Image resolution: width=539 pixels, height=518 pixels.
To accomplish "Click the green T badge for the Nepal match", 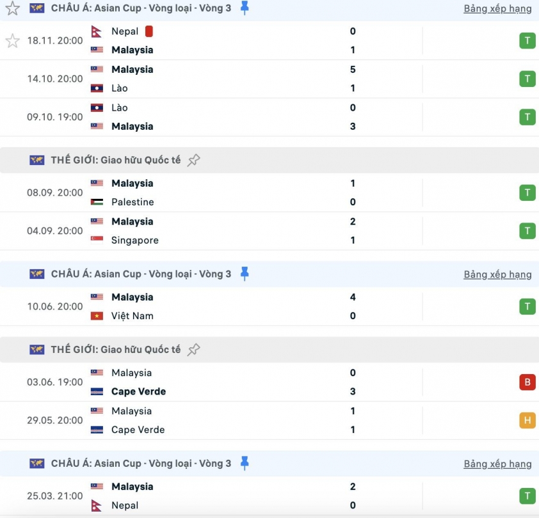I will coord(527,40).
